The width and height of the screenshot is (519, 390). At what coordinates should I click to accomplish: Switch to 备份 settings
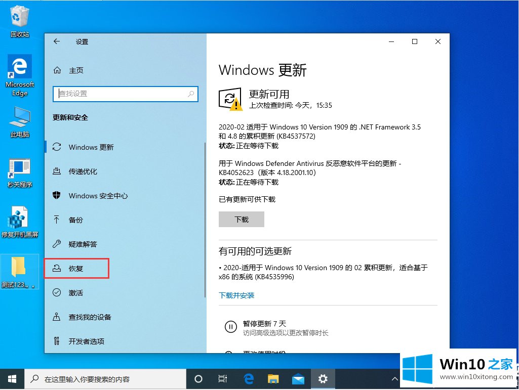click(125, 220)
